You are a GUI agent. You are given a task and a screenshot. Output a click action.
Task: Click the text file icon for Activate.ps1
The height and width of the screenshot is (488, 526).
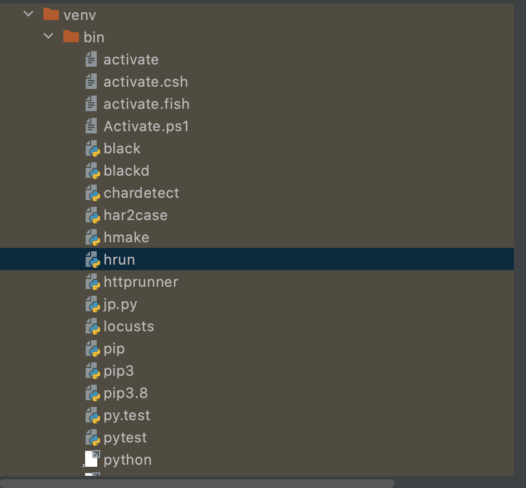tap(91, 126)
